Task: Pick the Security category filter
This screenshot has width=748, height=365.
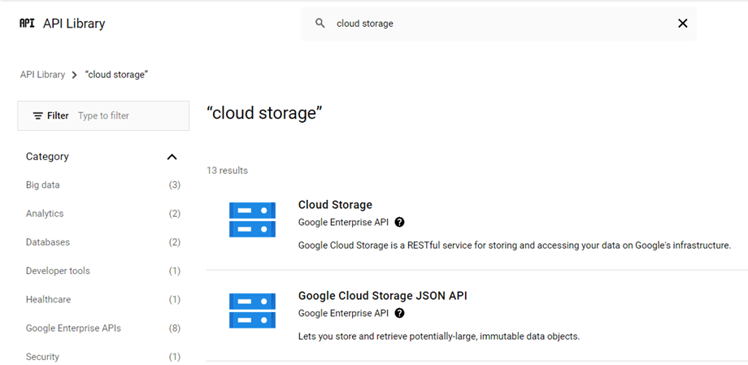Action: pos(42,357)
